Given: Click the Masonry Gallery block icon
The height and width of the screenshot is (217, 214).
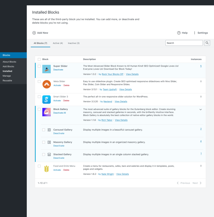Looking at the screenshot, I should 49,142.
